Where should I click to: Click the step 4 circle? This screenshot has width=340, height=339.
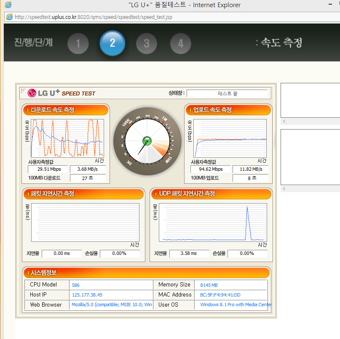point(181,43)
